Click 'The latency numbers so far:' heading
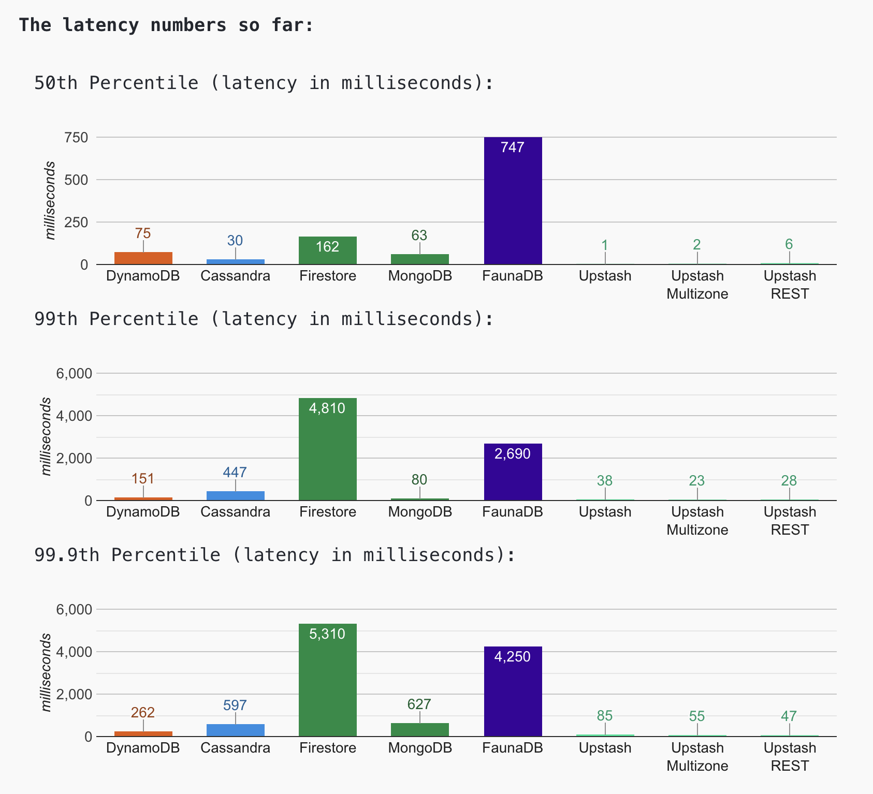Viewport: 873px width, 794px height. [x=166, y=25]
